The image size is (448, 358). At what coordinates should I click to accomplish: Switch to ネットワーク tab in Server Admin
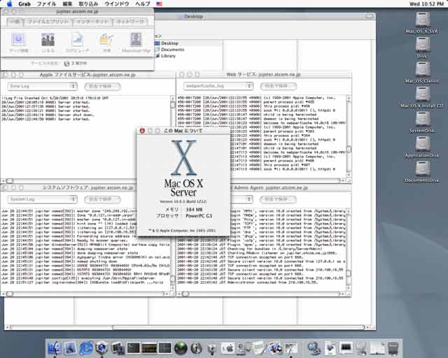130,22
